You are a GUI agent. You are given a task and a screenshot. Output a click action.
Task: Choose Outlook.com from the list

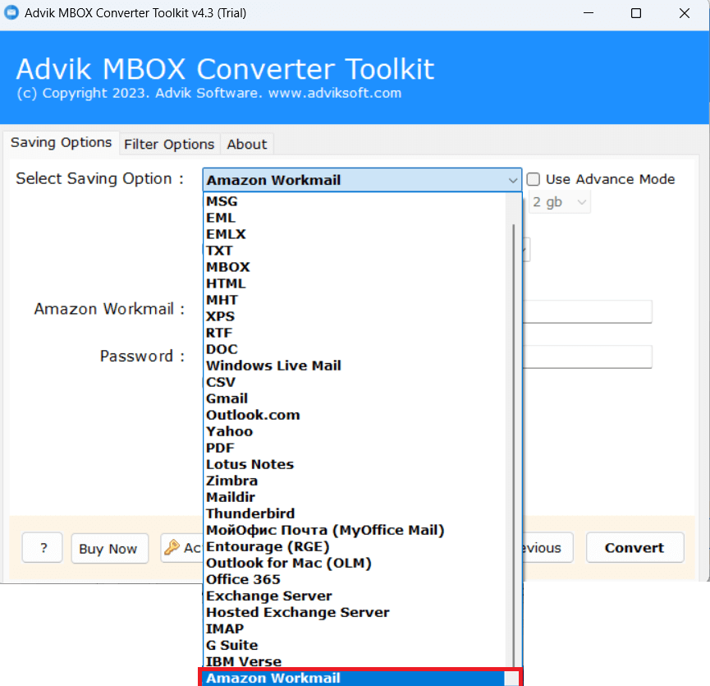(x=355, y=415)
